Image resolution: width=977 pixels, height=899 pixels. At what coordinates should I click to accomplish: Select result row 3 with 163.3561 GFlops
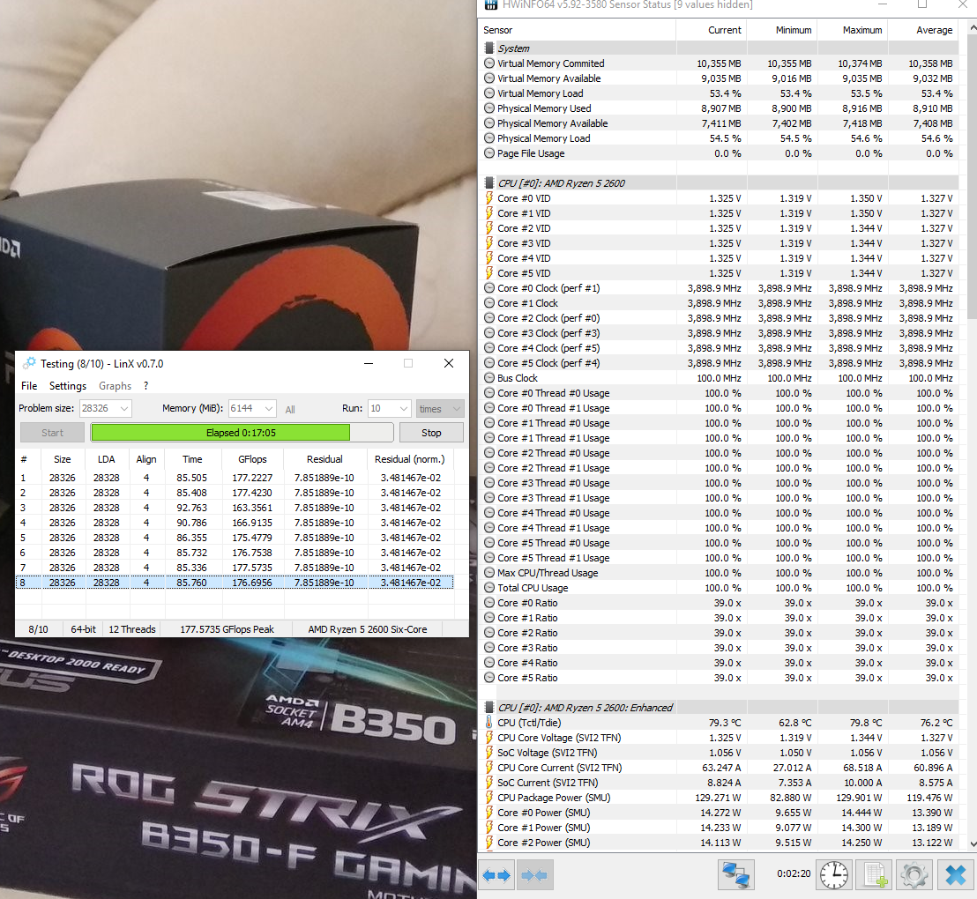tap(235, 508)
